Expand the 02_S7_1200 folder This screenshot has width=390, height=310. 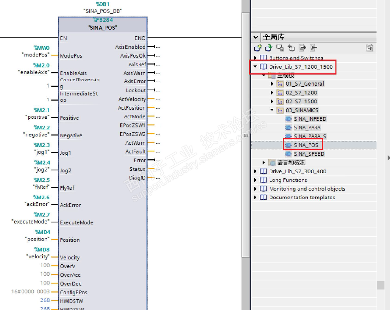[272, 93]
